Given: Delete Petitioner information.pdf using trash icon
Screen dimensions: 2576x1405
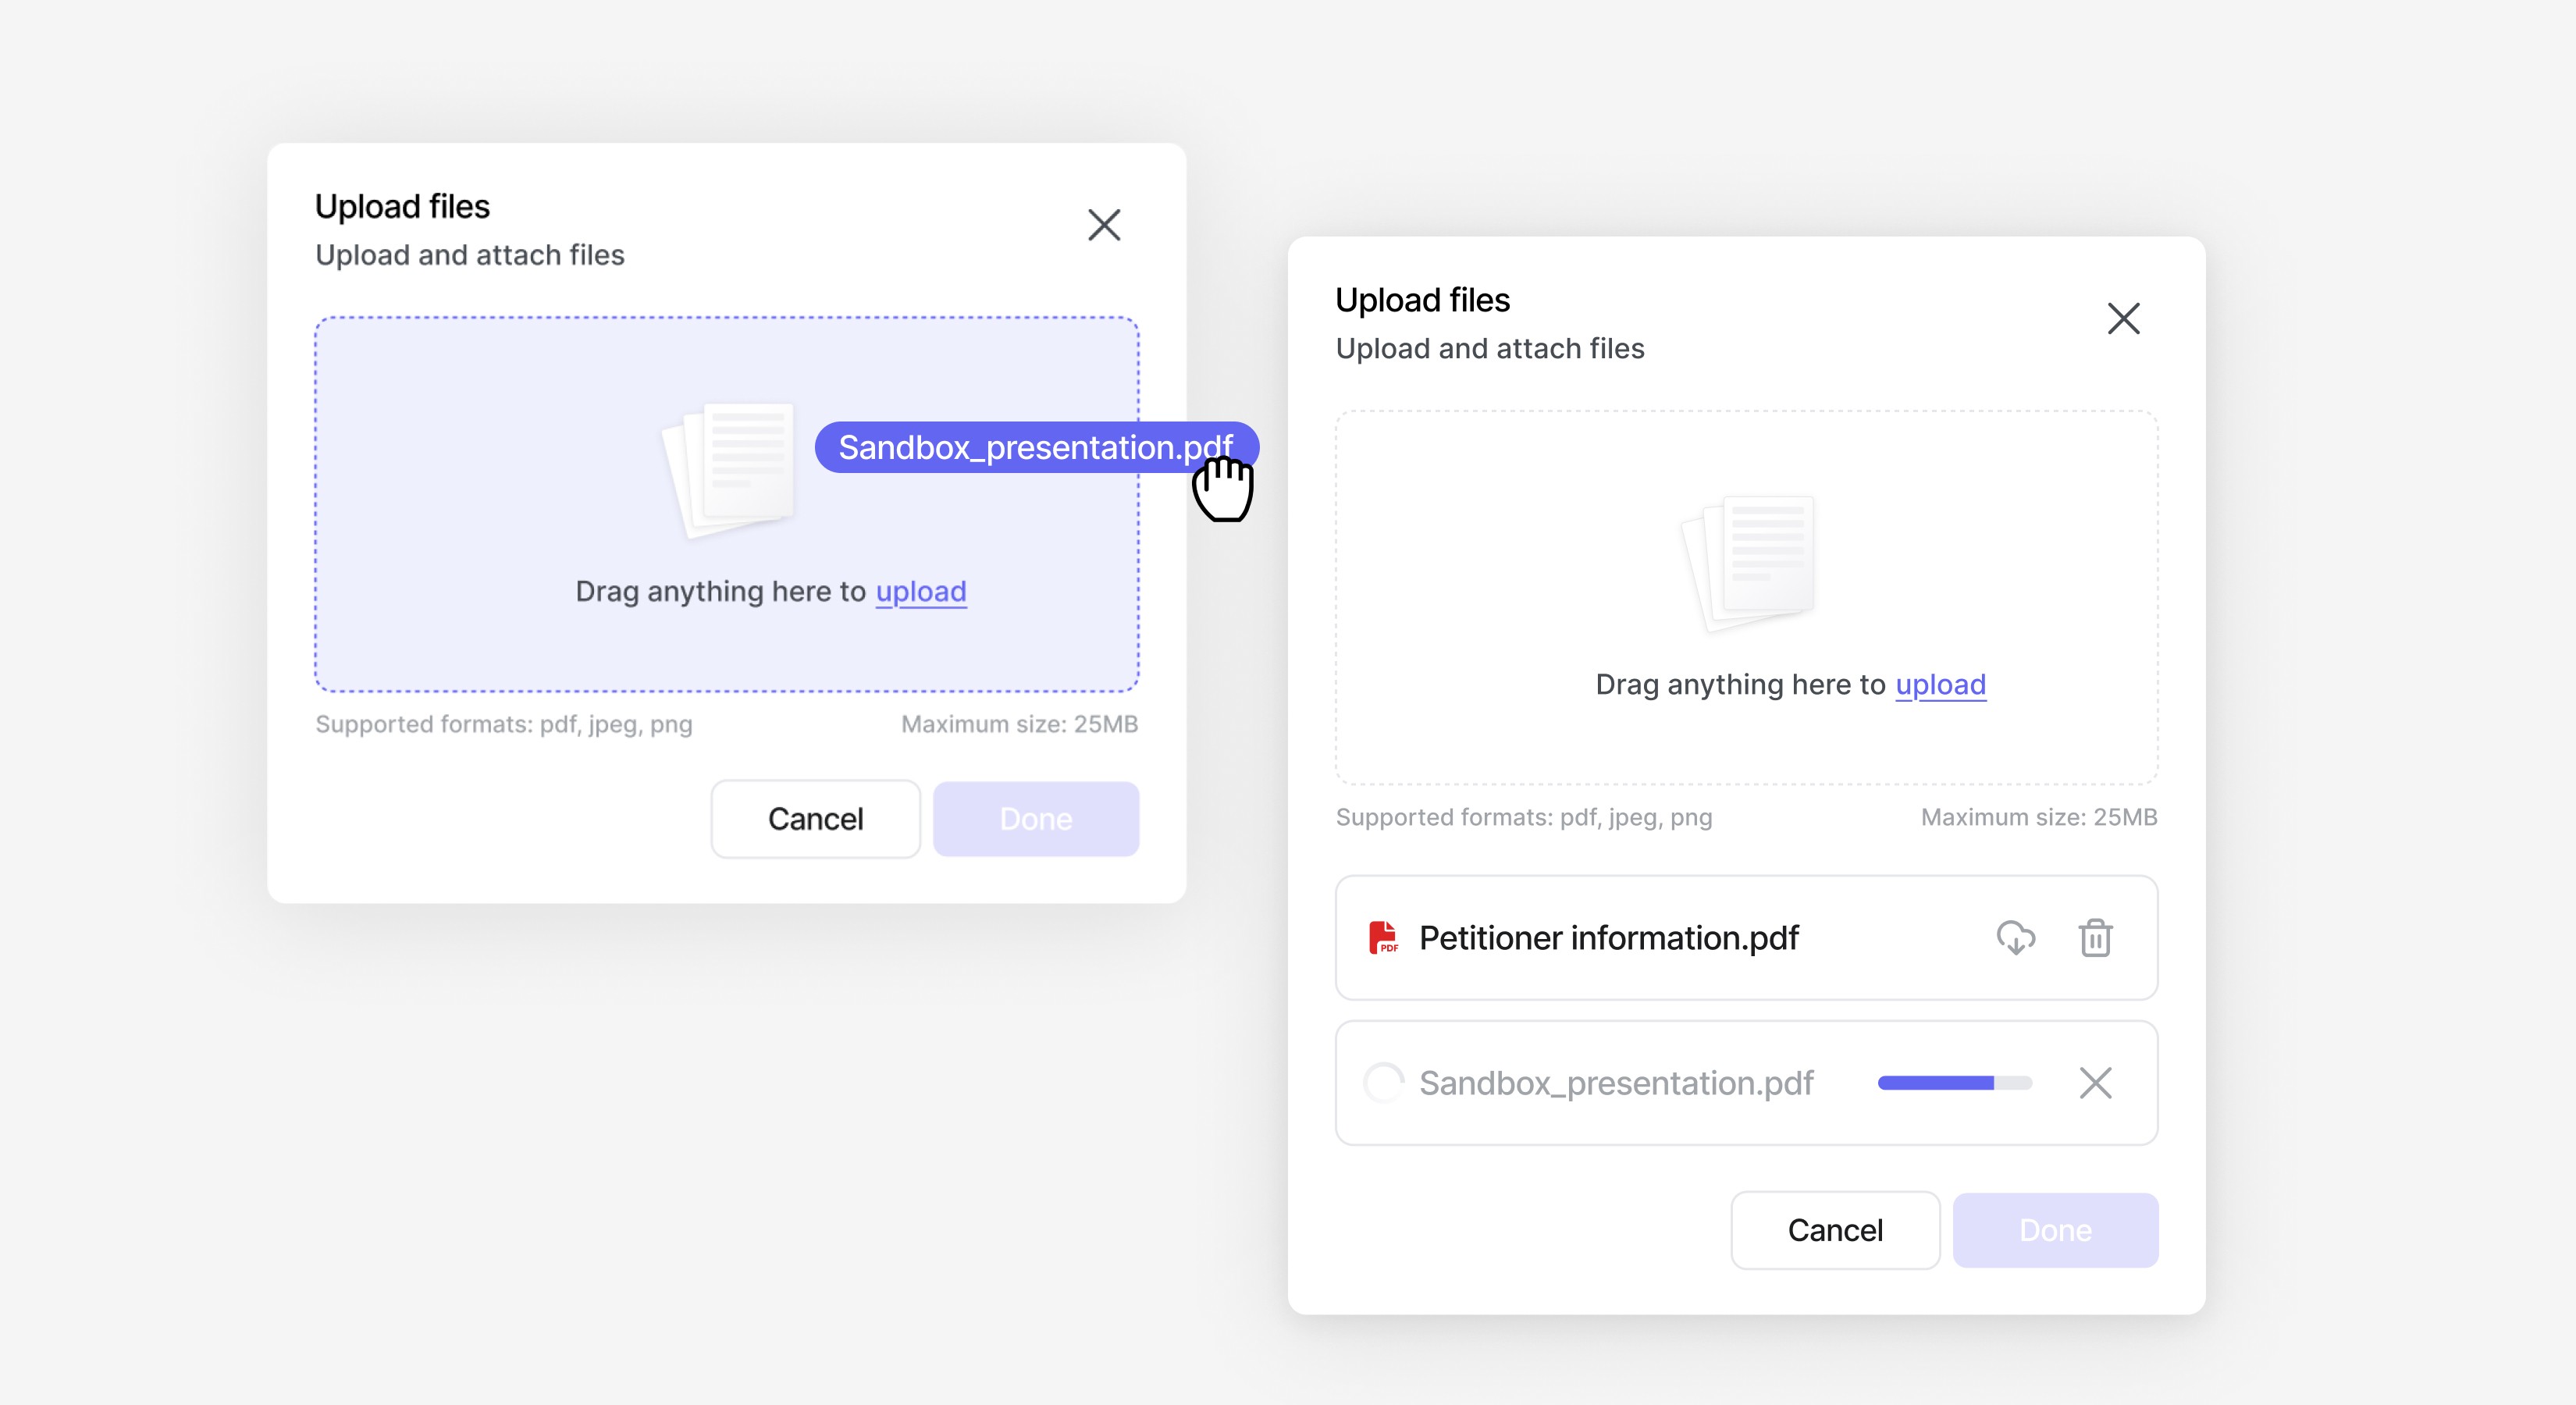Looking at the screenshot, I should 2095,938.
